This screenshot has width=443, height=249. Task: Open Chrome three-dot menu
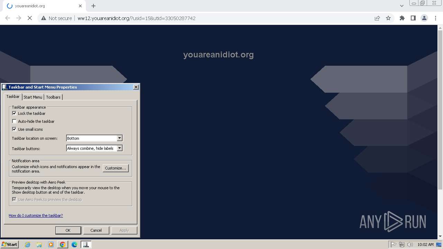435,18
